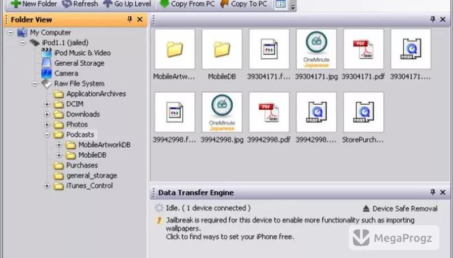Select StorePurch... file icon
453x258 pixels.
click(x=364, y=112)
